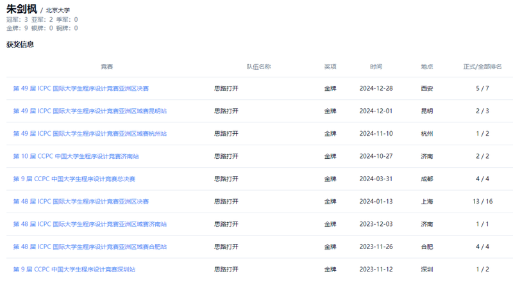Open 第 48 届 ICPC 区域赛合肥站 link
Image resolution: width=513 pixels, height=283 pixels.
click(90, 247)
